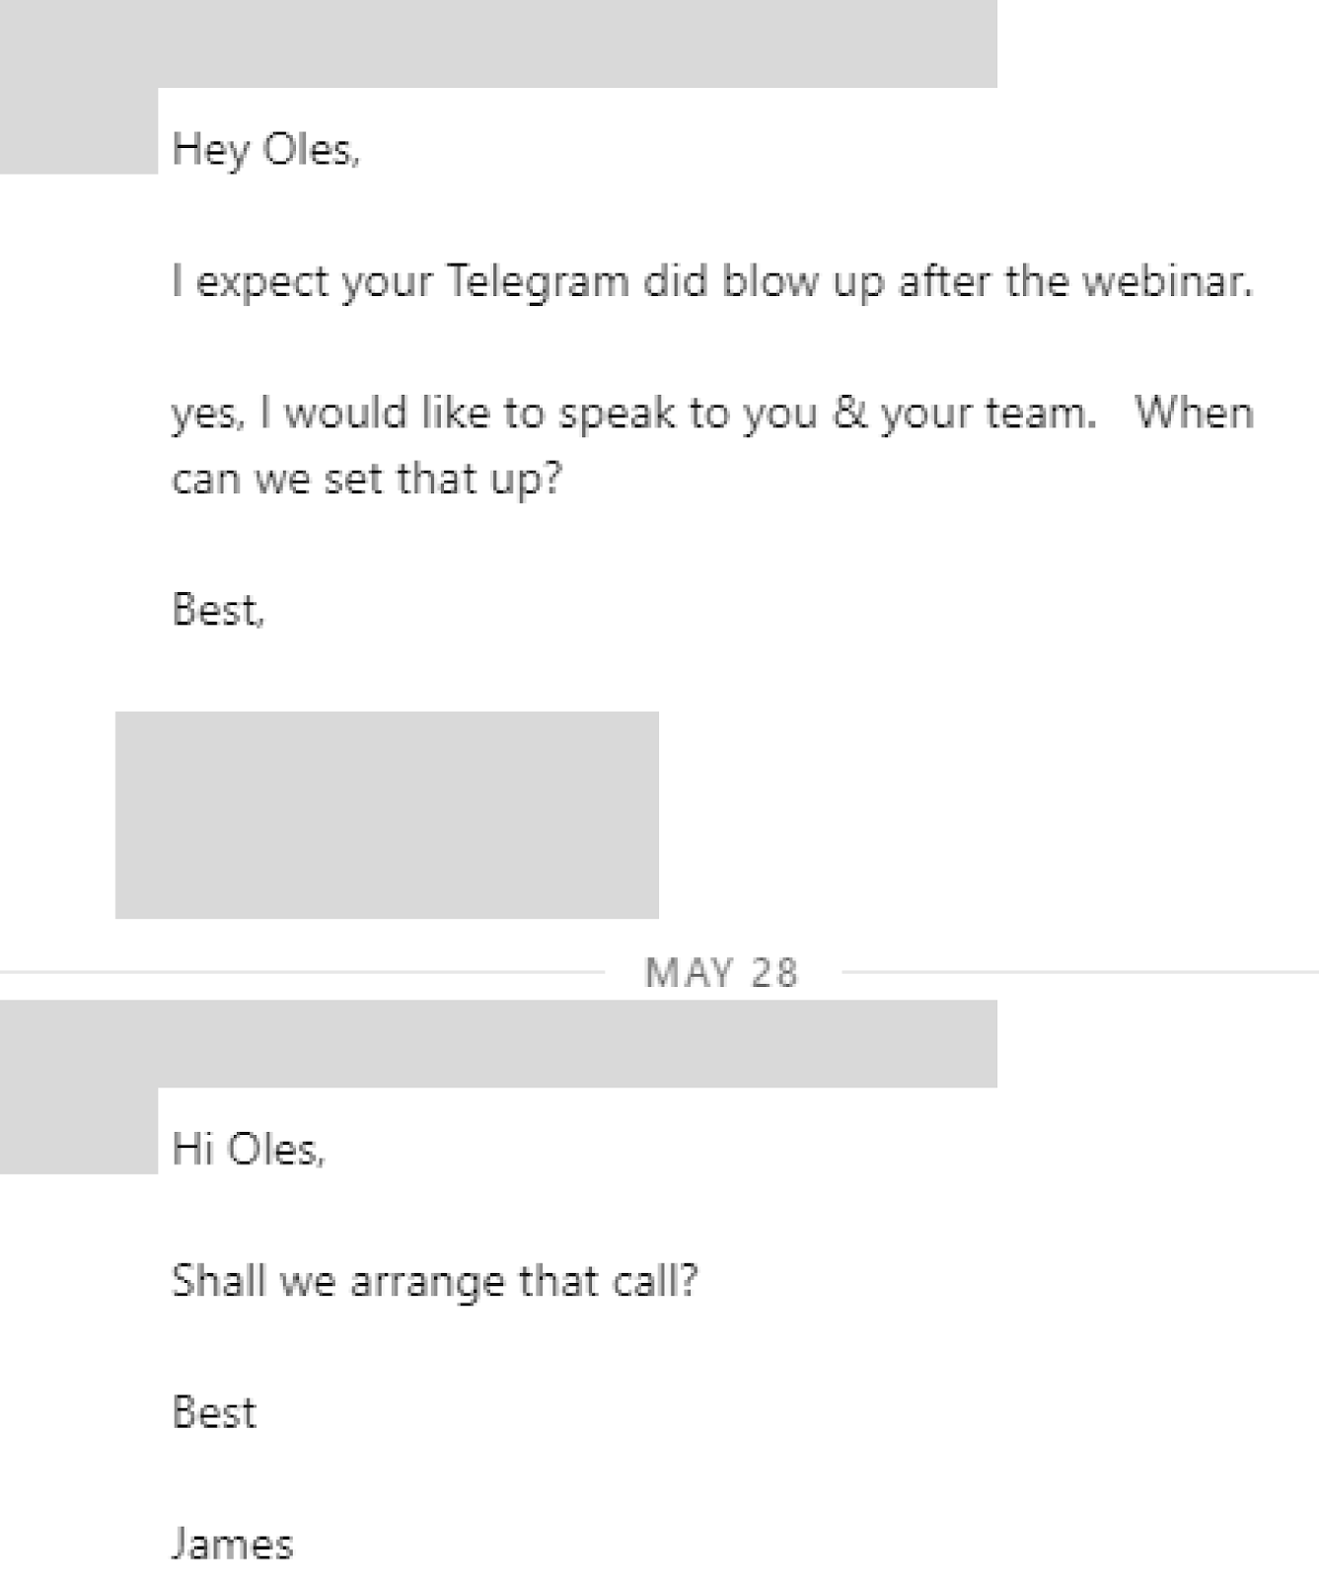Click the word "webinar" in the message
The image size is (1319, 1579).
(x=1166, y=281)
